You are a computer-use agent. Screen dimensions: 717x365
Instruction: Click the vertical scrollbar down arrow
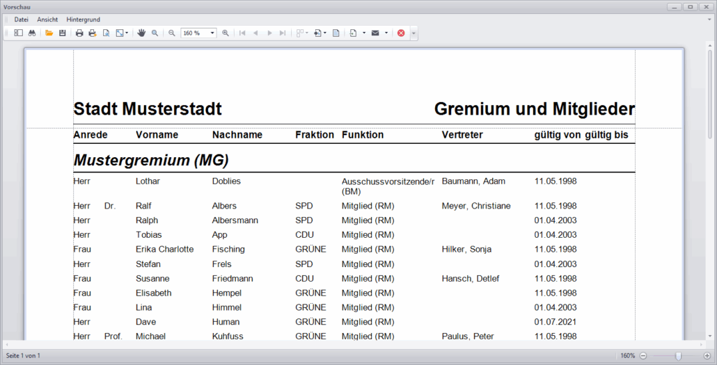point(711,335)
